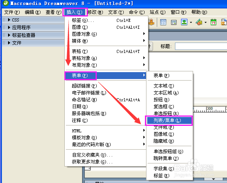
Task: Select 表单(F) in the form submenu
Action: pos(170,76)
